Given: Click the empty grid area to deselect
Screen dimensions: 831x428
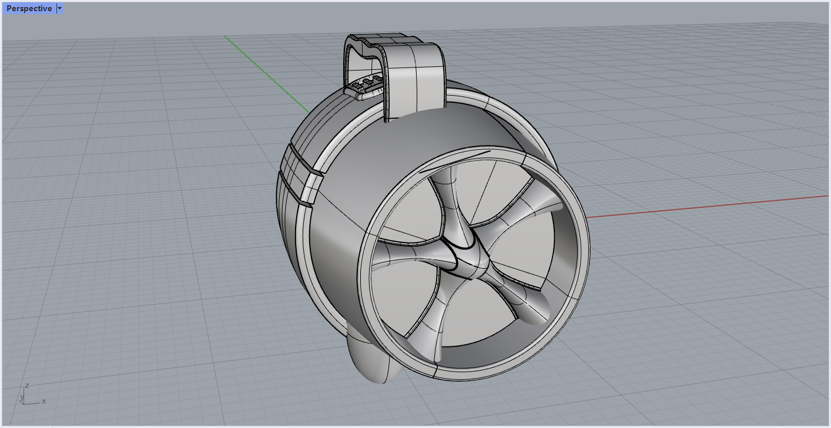Looking at the screenshot, I should pos(129,264).
